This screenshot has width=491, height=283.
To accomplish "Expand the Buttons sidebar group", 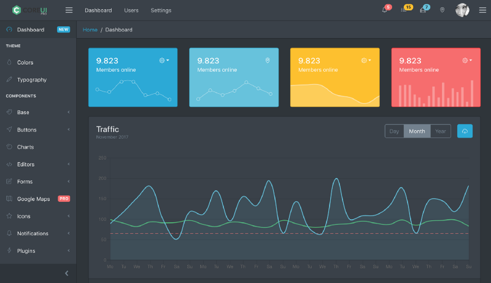I will (x=38, y=130).
